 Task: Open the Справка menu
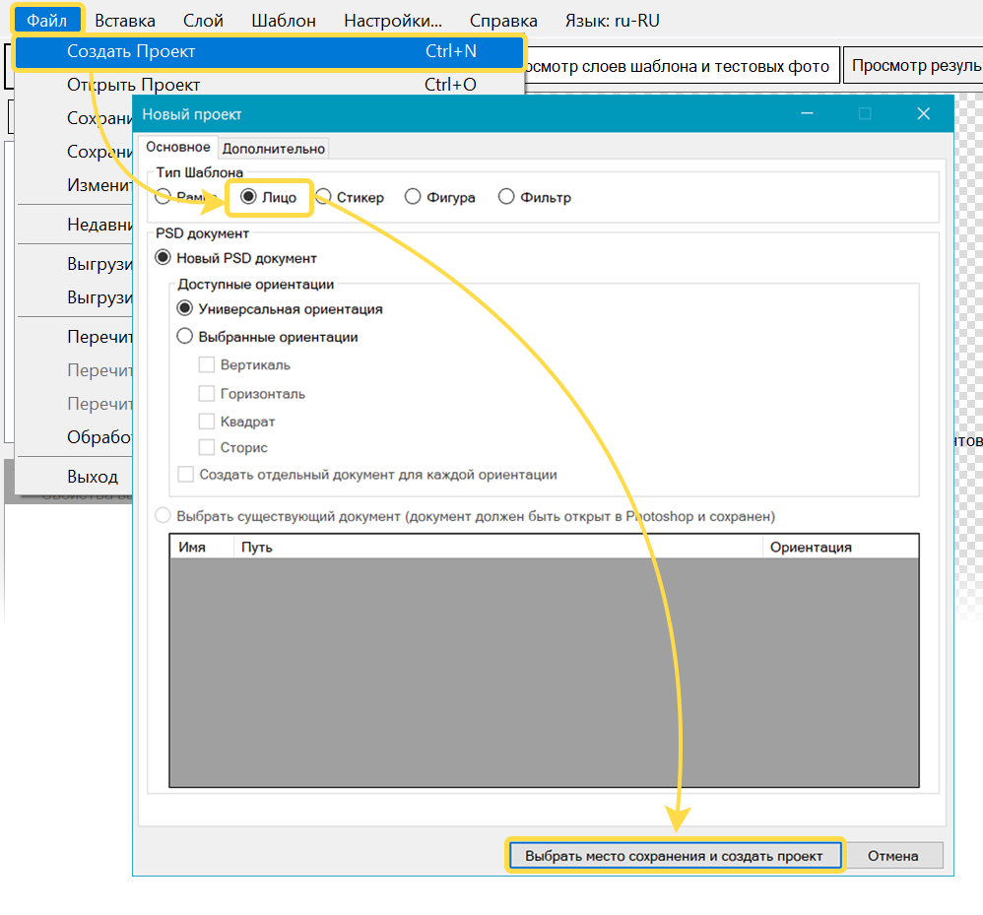pyautogui.click(x=503, y=20)
